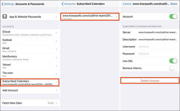The image size is (180, 111).
Task: Open the Outlook account row
Action: coord(30,41)
